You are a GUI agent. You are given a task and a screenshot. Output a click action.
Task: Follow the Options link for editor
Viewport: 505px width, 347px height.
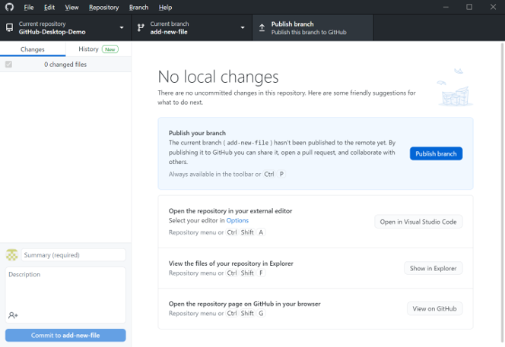tap(237, 220)
